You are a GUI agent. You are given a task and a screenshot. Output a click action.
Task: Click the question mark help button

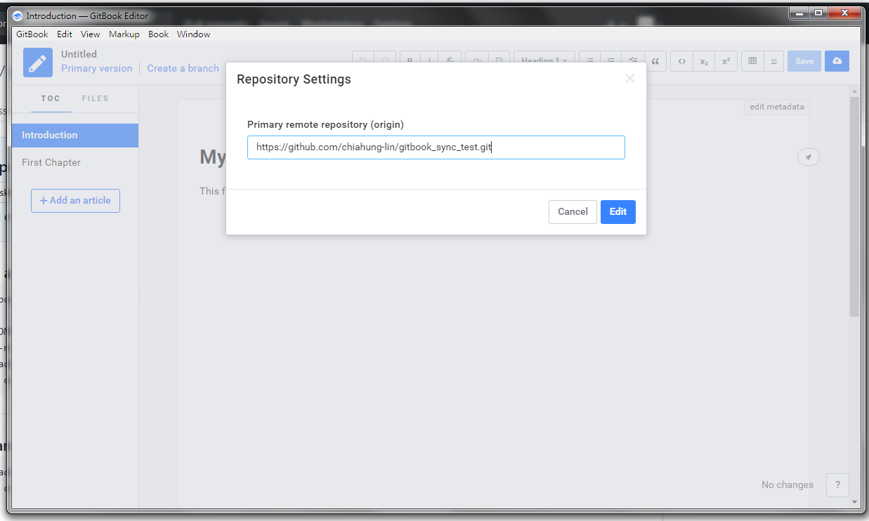coord(837,484)
